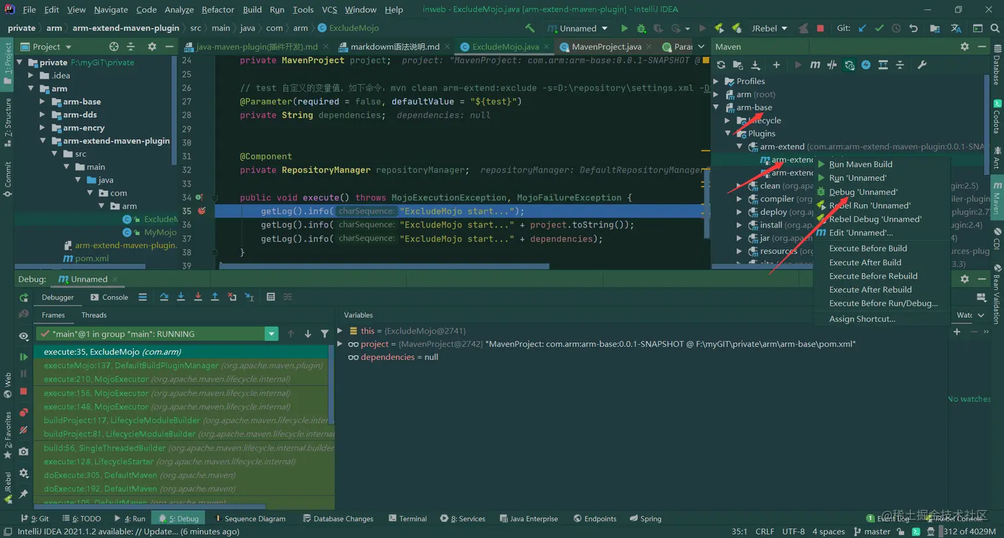This screenshot has height=538, width=1004.
Task: Add Maven project plus icon
Action: [x=776, y=64]
